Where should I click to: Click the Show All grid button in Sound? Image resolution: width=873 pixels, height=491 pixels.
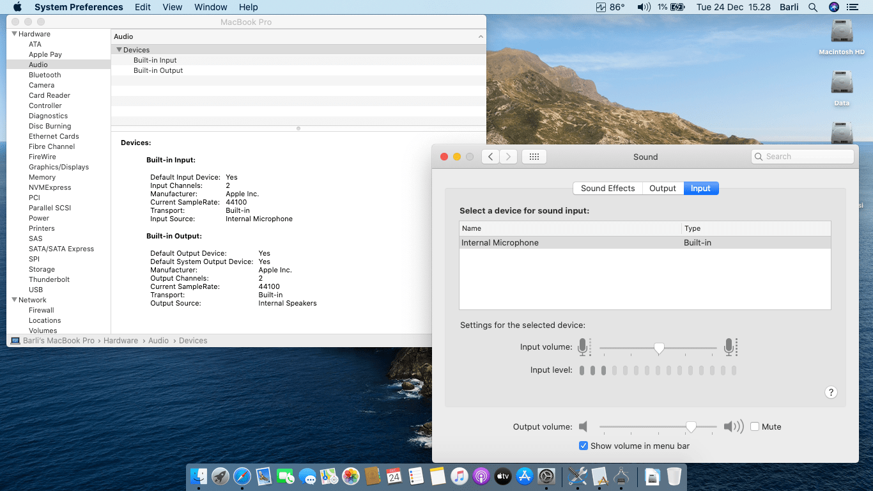pos(534,157)
